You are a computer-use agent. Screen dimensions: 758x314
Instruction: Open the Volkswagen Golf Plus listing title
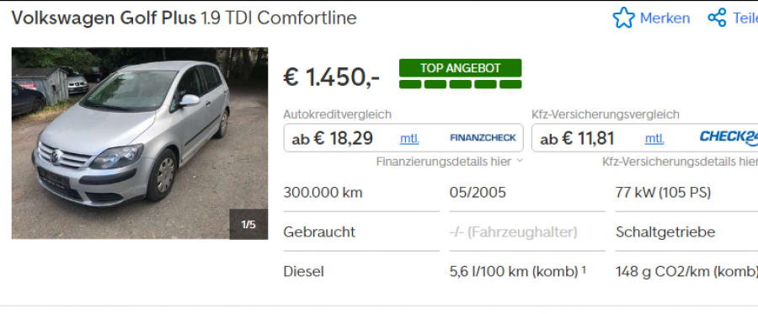point(184,18)
